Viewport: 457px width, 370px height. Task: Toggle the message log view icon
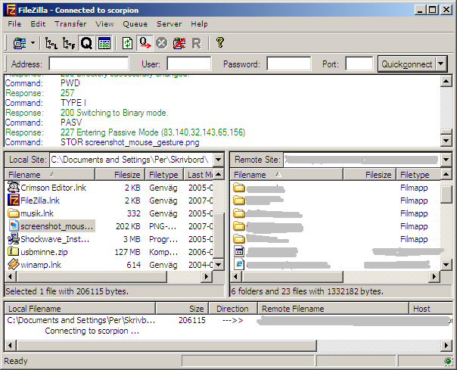[104, 43]
